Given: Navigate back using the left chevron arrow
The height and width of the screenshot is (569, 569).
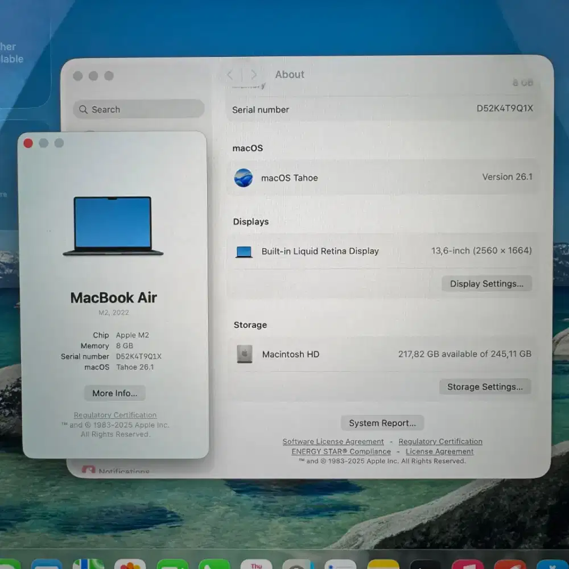Looking at the screenshot, I should [x=229, y=74].
